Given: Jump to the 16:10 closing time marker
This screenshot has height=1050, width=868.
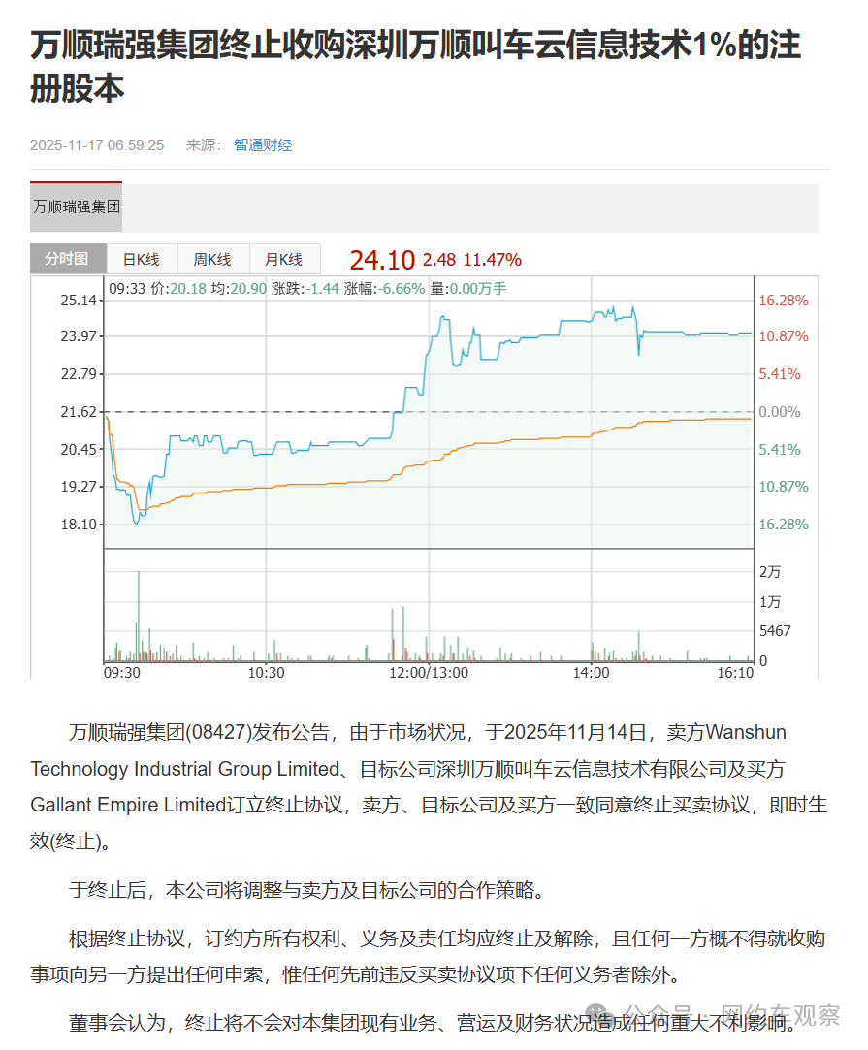Looking at the screenshot, I should [736, 672].
